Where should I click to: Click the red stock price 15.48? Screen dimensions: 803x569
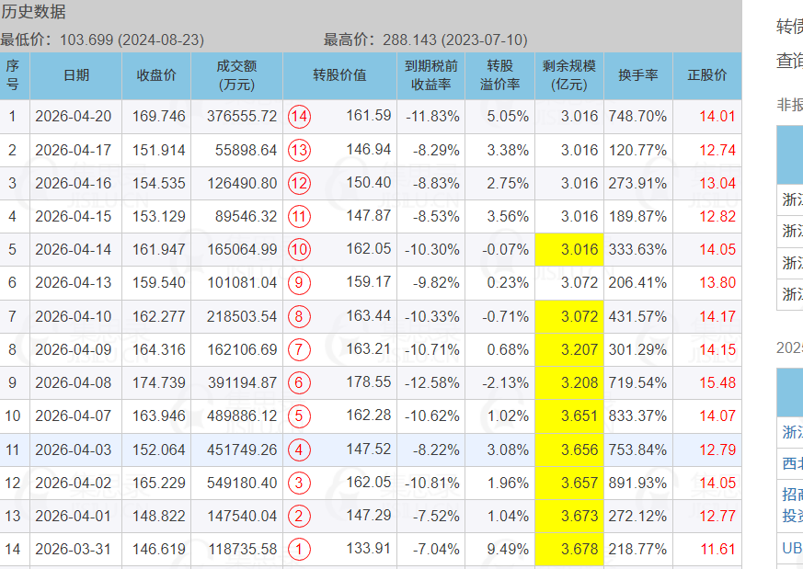[717, 383]
